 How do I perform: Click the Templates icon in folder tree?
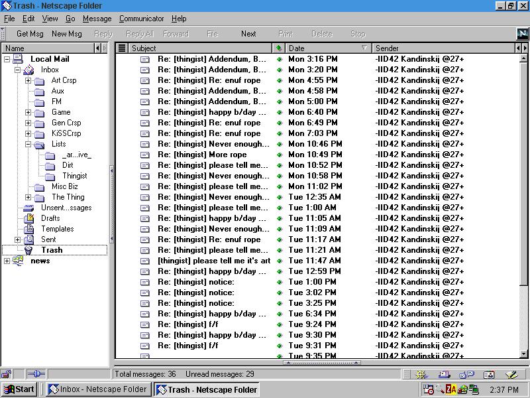(x=28, y=229)
